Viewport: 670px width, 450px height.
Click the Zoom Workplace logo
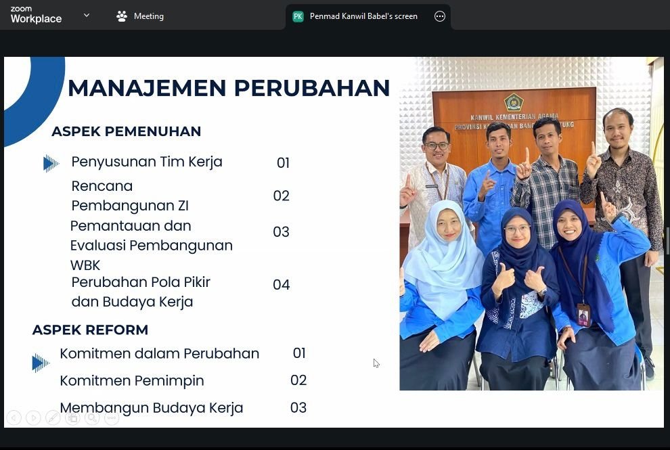36,16
